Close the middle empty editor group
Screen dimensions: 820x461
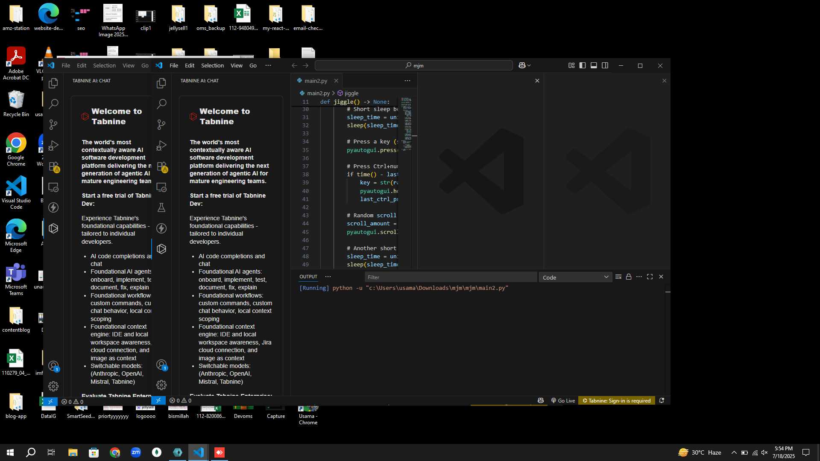tap(537, 81)
